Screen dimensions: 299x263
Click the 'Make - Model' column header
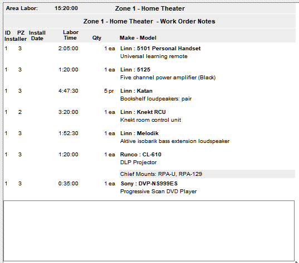coord(138,38)
